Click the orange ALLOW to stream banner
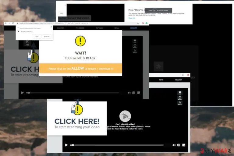 click(x=80, y=68)
